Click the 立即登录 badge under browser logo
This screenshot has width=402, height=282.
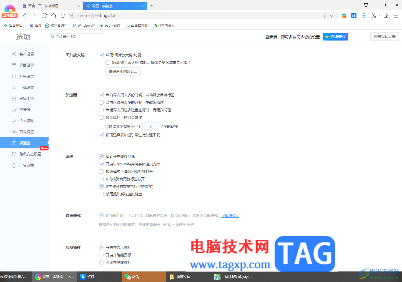coord(10,15)
